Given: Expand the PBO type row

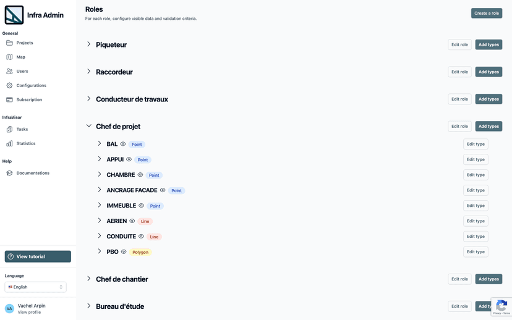Looking at the screenshot, I should click(x=100, y=251).
